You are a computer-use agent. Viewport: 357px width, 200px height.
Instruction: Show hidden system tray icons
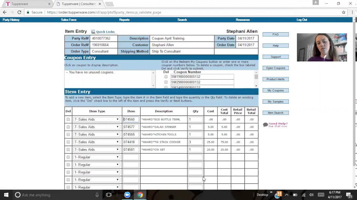click(x=287, y=195)
